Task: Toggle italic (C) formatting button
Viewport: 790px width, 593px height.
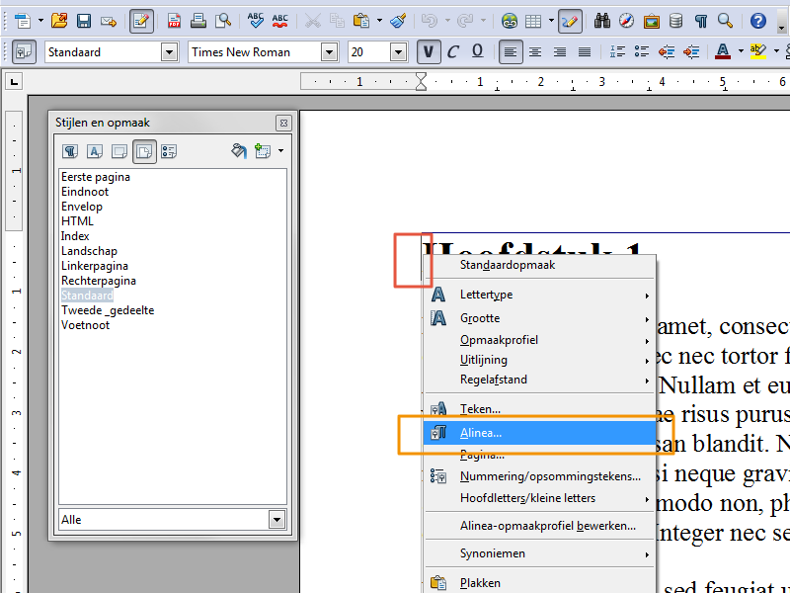Action: [x=453, y=52]
